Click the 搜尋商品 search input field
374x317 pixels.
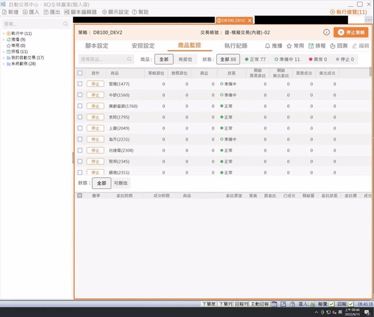click(x=103, y=60)
